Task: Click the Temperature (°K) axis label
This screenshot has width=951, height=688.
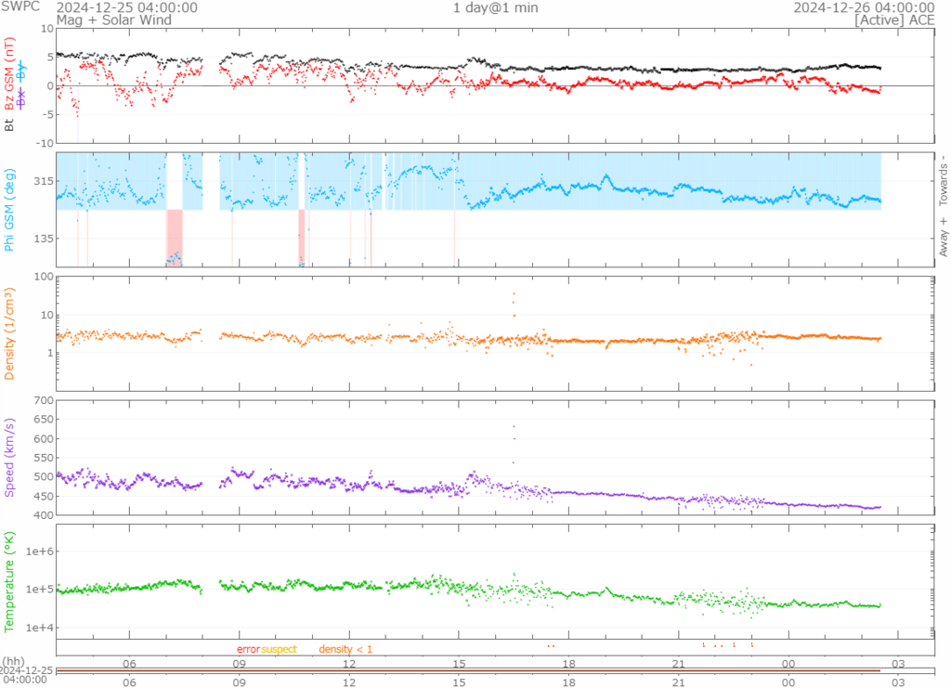Action: (x=10, y=580)
